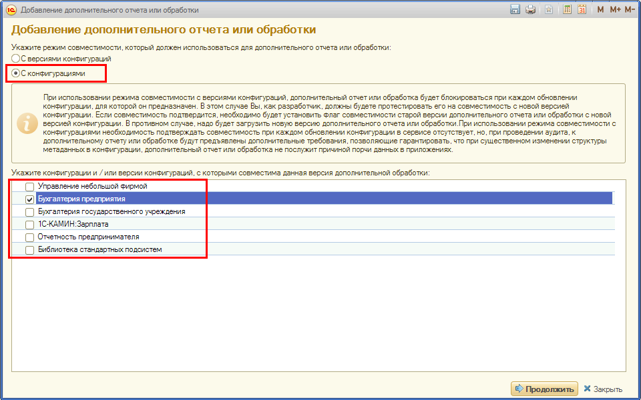641x400 pixels.
Task: Check 'Бухгалтерия государственного учреждения' checkbox
Action: pos(29,212)
